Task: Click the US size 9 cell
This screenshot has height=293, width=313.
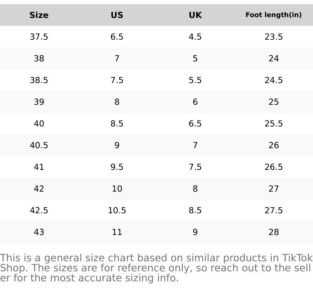Action: point(117,146)
